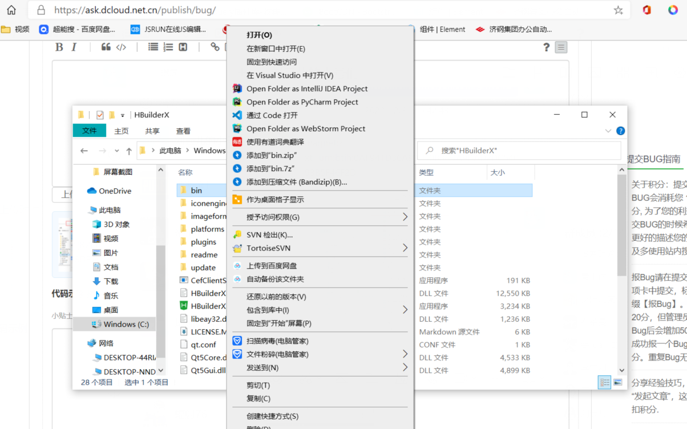Insert an ordered list via toolbar icon
Screen dimensions: 687x429
(168, 47)
